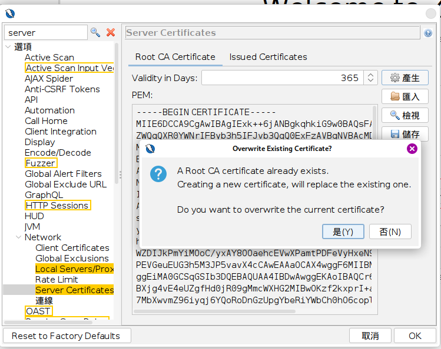Select the Root CA Certificate tab

(175, 57)
